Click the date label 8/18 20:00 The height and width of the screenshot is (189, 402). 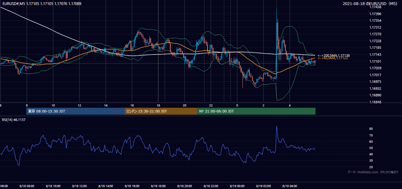coord(185,186)
